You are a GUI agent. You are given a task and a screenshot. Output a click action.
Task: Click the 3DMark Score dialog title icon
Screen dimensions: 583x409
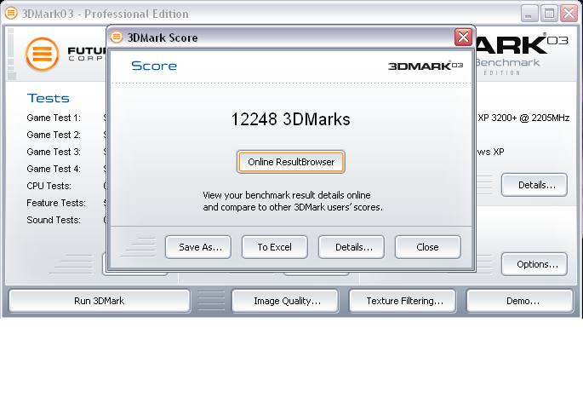[x=117, y=37]
